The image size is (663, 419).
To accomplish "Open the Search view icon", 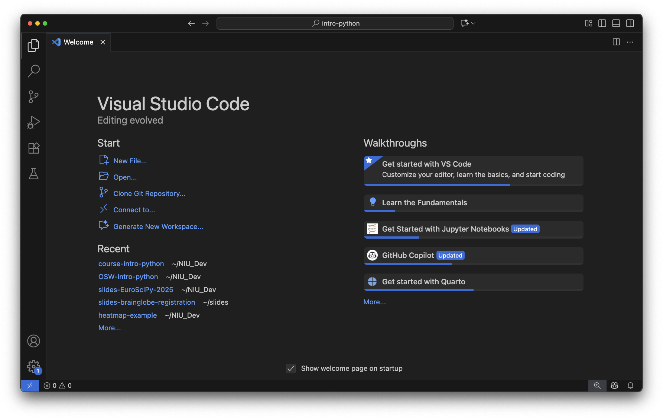I will click(x=33, y=71).
